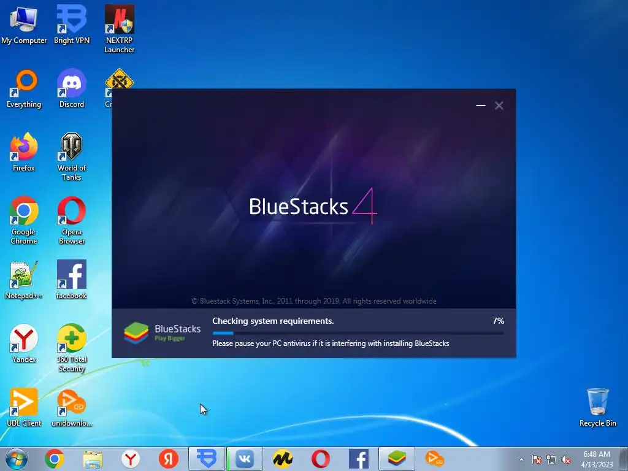Viewport: 628px width, 471px height.
Task: Launch Firefox from the desktop
Action: (24, 153)
